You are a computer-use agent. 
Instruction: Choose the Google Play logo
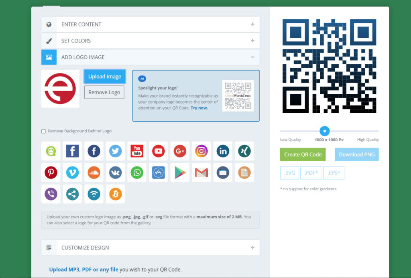click(180, 172)
